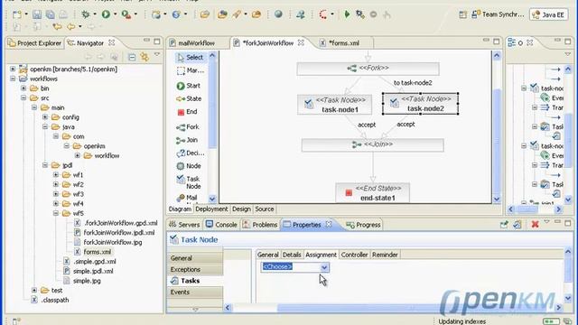The width and height of the screenshot is (578, 325).
Task: Toggle Link with Editor in Navigator
Action: 144,57
